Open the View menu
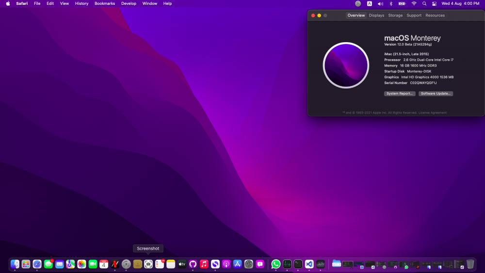This screenshot has width=485, height=273. pos(65,4)
